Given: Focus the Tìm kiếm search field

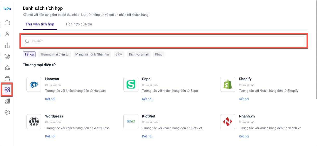Looking at the screenshot, I should coord(164,41).
